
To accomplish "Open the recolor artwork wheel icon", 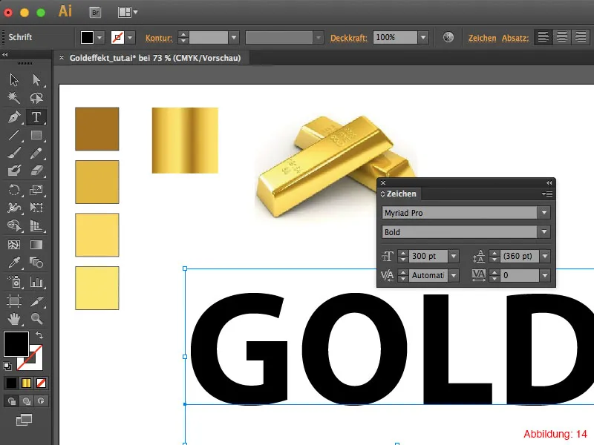I will pos(448,37).
